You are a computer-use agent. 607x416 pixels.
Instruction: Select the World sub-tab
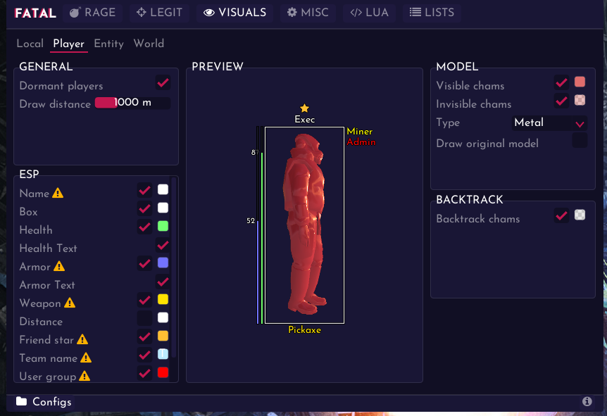click(149, 44)
